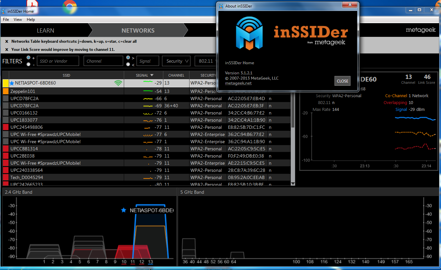Image resolution: width=441 pixels, height=270 pixels.
Task: Click the red color swatch for Tech_D0045294
Action: (x=6, y=177)
